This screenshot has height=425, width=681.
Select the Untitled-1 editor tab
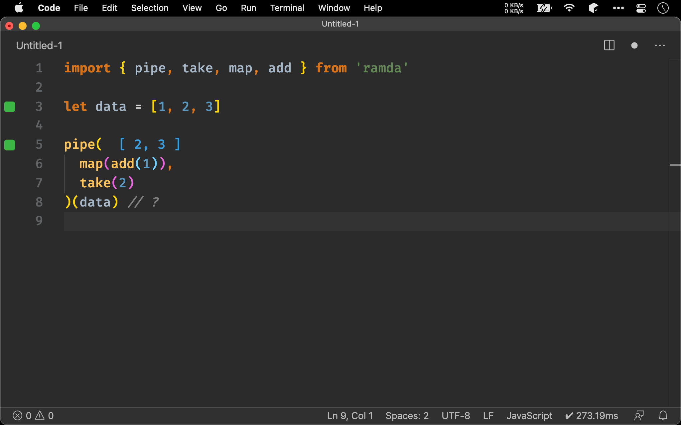39,45
